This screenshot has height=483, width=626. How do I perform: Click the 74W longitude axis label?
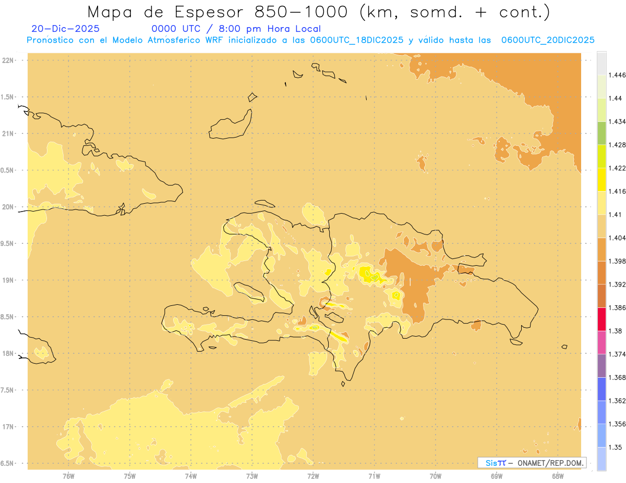[191, 476]
